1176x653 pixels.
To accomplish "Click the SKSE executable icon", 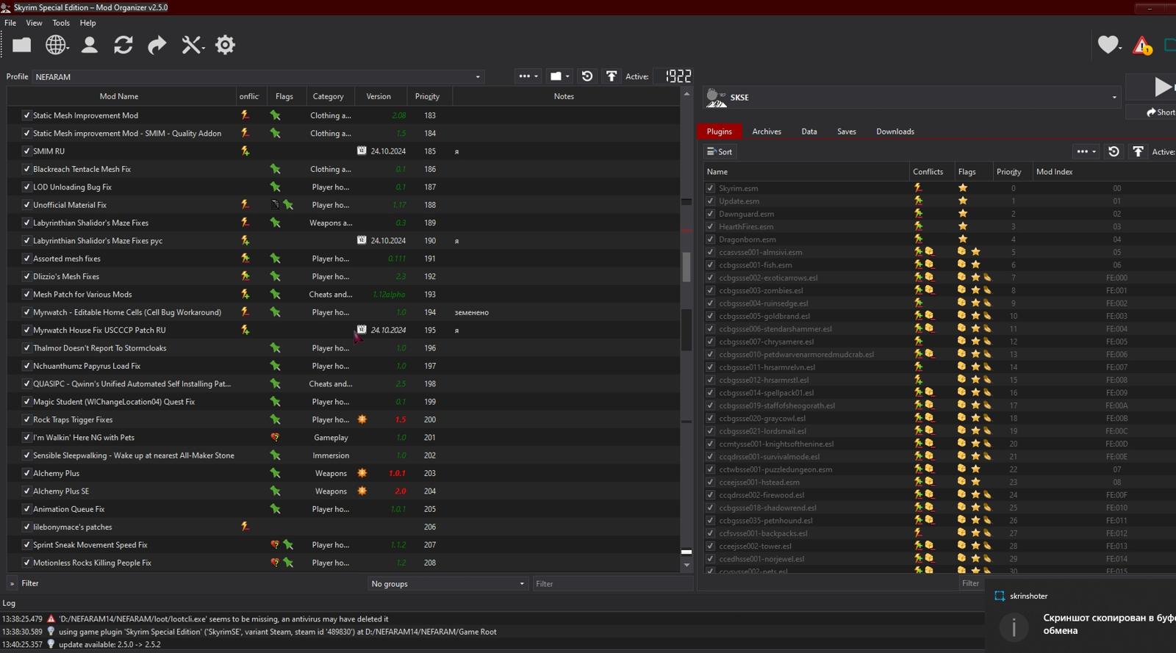I will coord(716,98).
